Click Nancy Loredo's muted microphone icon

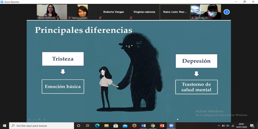click(x=69, y=18)
